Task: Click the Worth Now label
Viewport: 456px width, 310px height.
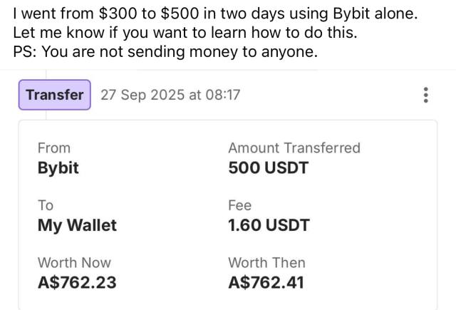Action: pos(74,262)
